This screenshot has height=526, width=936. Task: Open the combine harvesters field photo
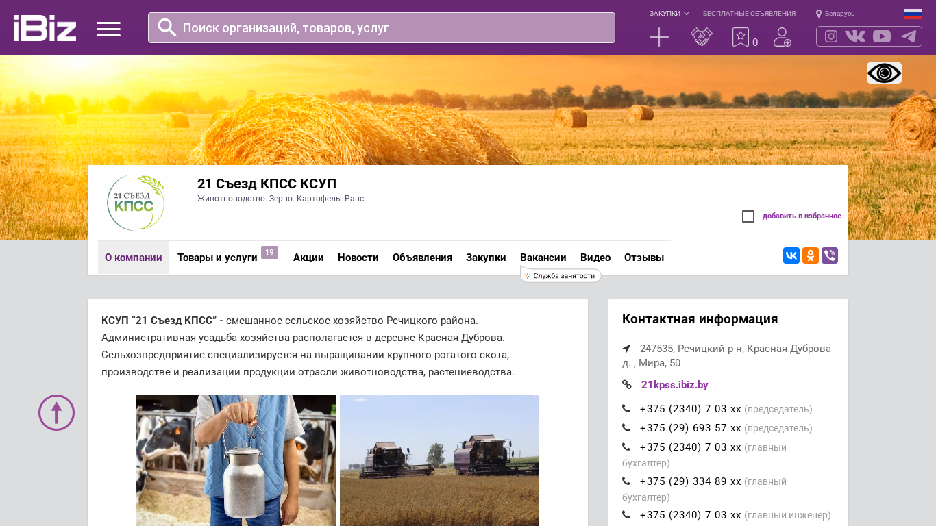439,460
